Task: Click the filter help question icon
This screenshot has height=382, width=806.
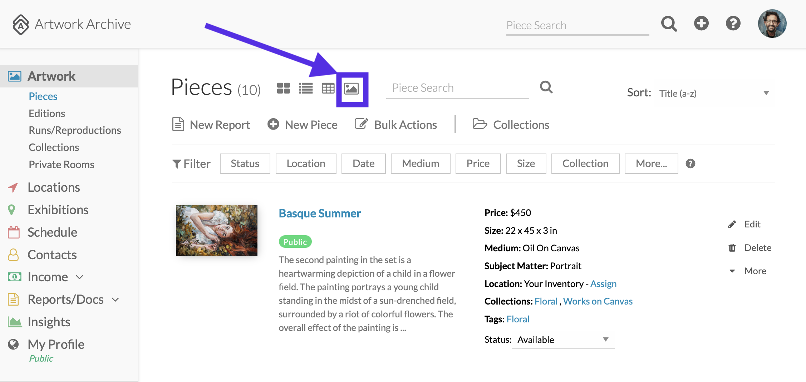Action: pos(690,164)
